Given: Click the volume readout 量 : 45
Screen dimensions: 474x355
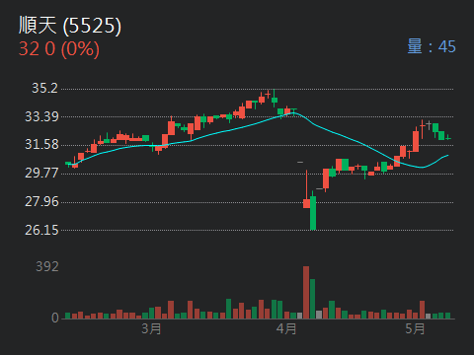Looking at the screenshot, I should [432, 46].
